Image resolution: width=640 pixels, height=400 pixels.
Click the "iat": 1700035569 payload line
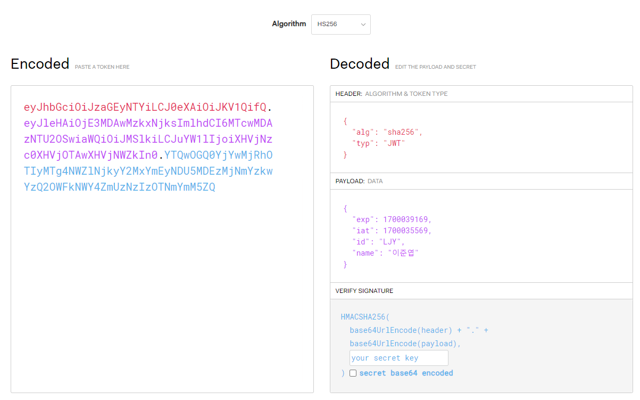pos(392,231)
